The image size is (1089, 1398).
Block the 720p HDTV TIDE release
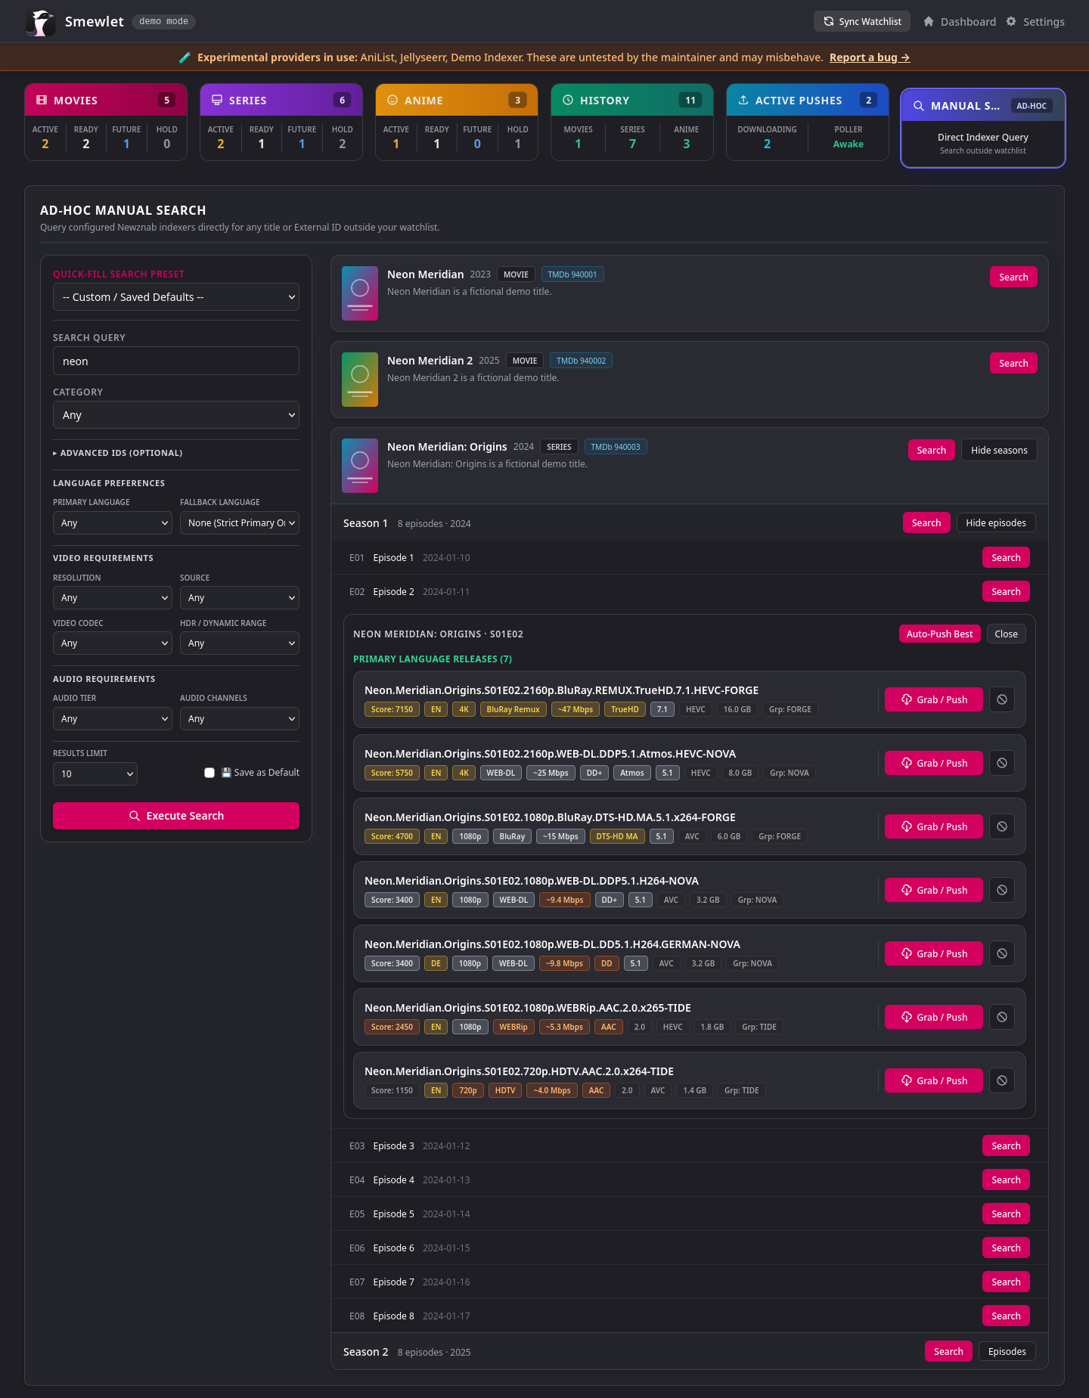tap(1002, 1080)
